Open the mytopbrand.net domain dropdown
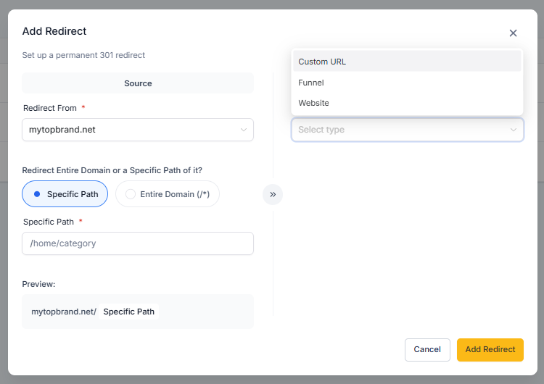This screenshot has width=544, height=384. click(x=138, y=130)
